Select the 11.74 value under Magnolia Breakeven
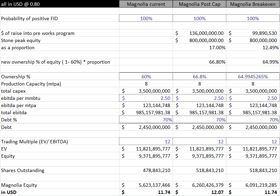This screenshot has width=280, height=196. [253, 192]
